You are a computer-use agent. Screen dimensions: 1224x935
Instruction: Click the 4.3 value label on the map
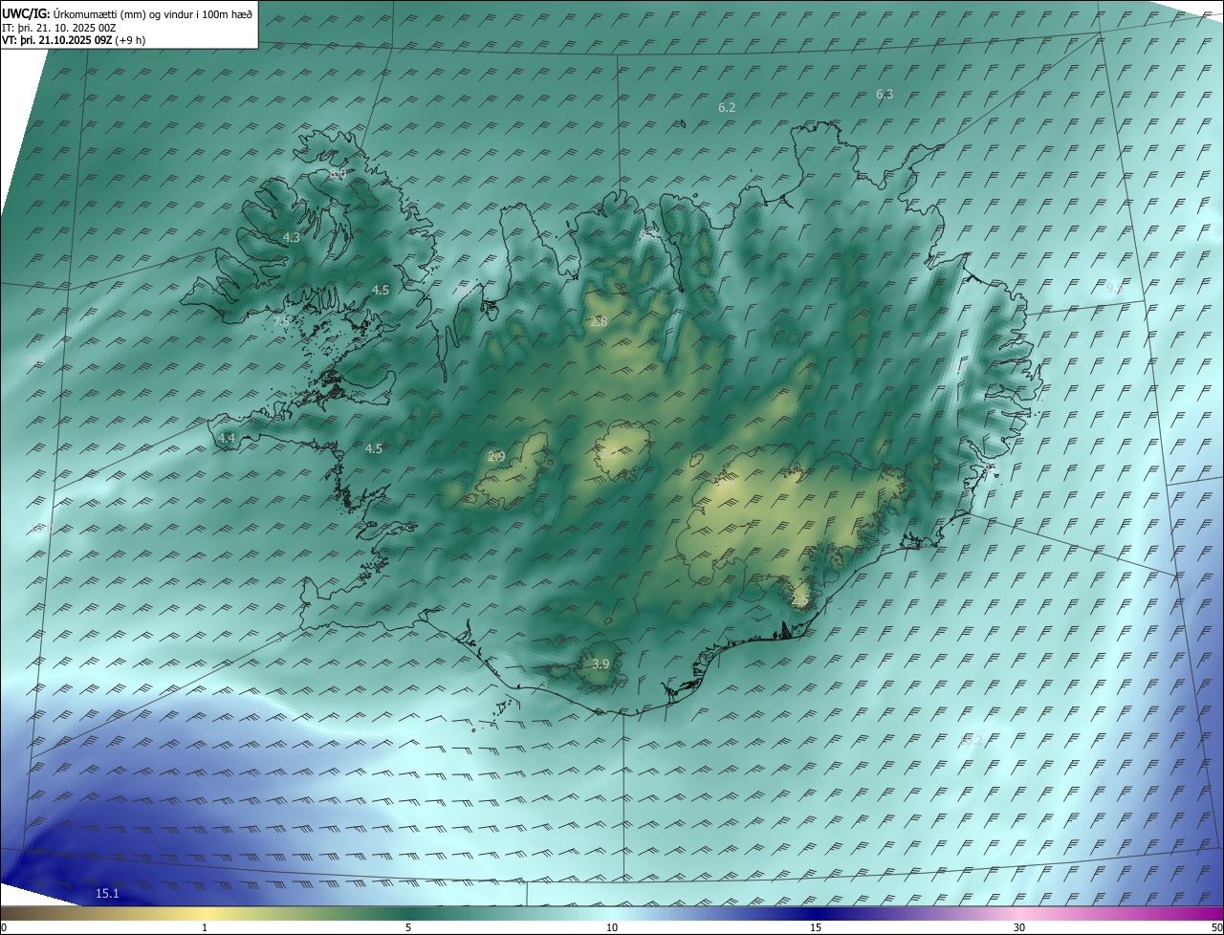292,237
